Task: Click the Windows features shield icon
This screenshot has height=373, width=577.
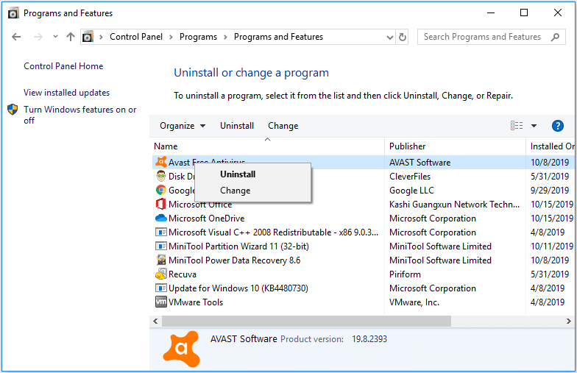Action: pos(13,109)
